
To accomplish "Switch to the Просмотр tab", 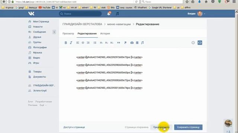I will 68,34.
